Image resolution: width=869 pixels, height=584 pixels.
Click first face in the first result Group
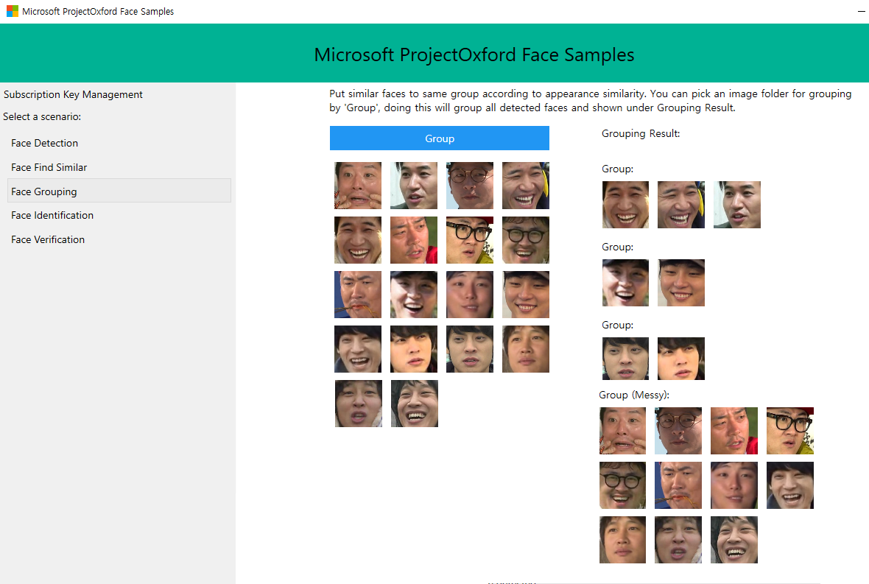(626, 205)
